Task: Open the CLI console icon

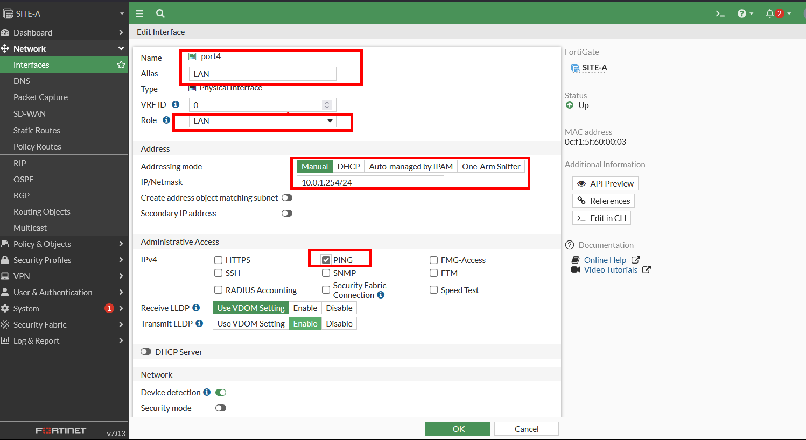Action: 720,13
